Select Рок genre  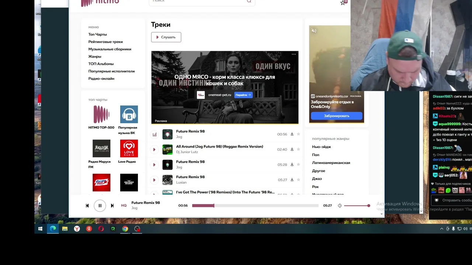coord(315,187)
